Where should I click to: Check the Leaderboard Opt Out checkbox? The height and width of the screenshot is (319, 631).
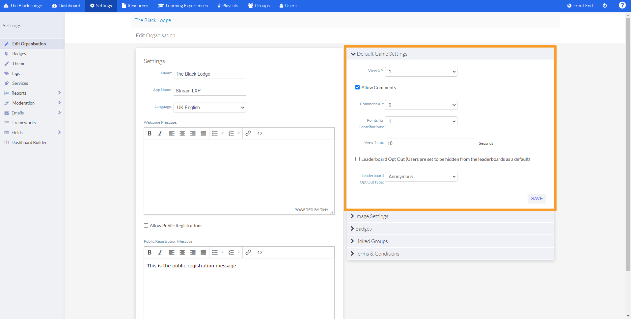point(358,159)
